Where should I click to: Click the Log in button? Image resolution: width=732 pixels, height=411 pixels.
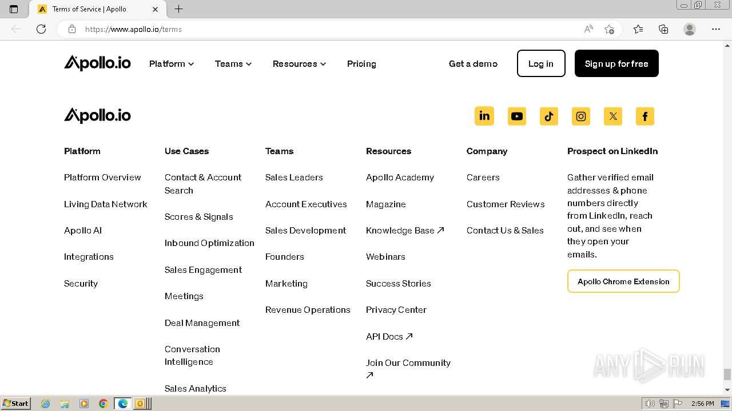[x=541, y=63]
